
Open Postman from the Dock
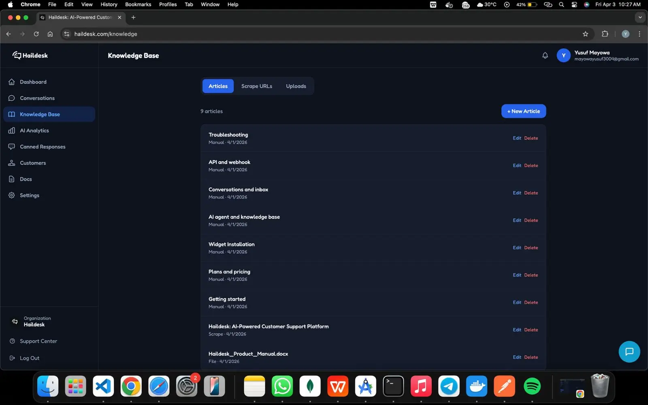click(x=504, y=386)
